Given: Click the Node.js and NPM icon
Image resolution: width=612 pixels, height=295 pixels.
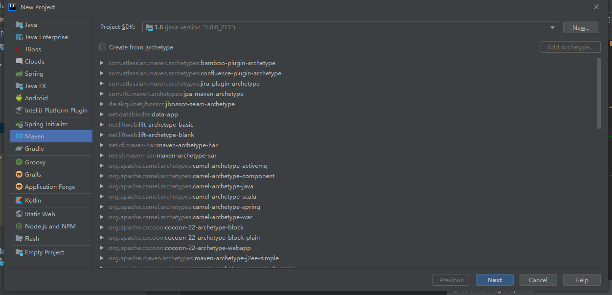Looking at the screenshot, I should [x=19, y=227].
